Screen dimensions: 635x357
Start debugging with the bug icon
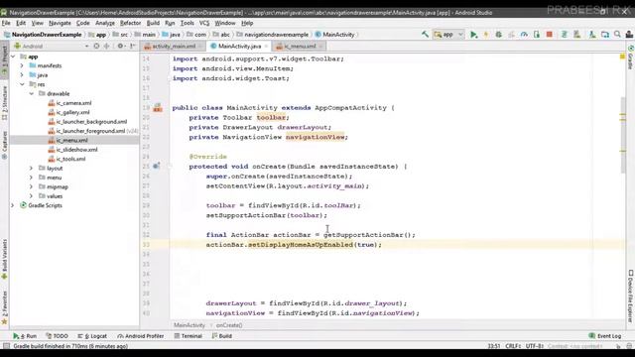click(x=498, y=35)
